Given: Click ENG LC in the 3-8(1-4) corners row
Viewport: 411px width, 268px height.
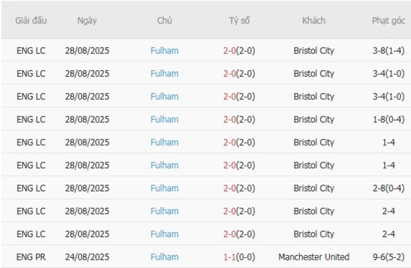Looking at the screenshot, I should [x=31, y=51].
